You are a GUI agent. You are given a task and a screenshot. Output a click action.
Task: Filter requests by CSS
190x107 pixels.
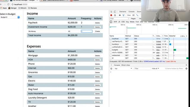pyautogui.click(x=123, y=22)
